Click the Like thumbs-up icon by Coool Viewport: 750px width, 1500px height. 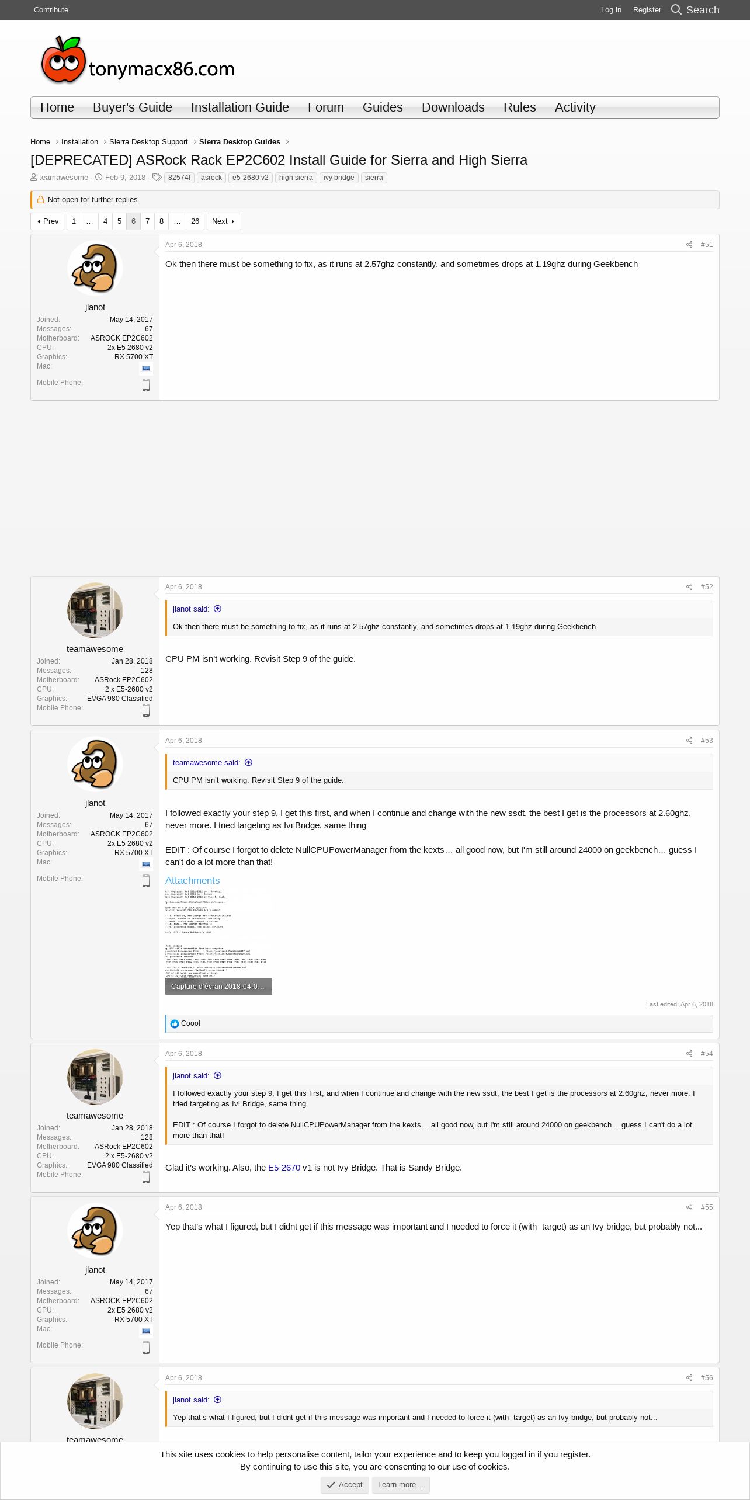pos(174,1024)
